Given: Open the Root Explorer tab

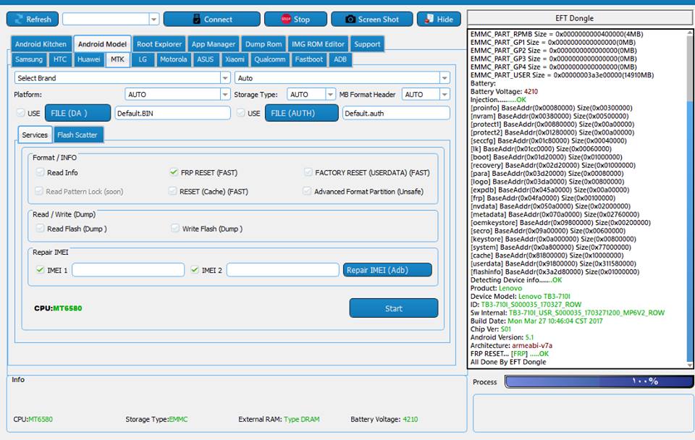Looking at the screenshot, I should coord(159,44).
